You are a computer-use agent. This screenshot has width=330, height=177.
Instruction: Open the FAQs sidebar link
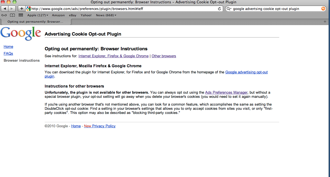[x=8, y=53]
